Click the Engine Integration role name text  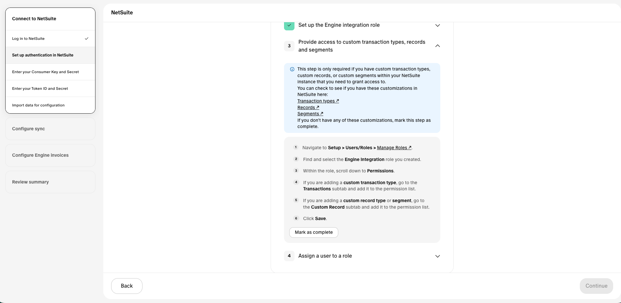tap(364, 160)
